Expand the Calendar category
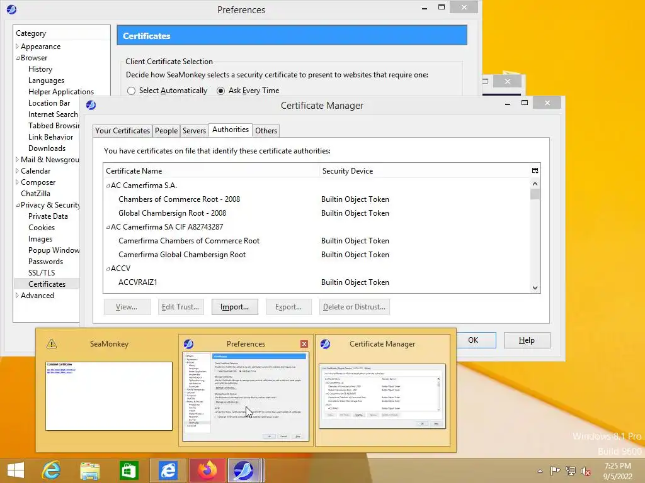Viewport: 645px width, 483px height. pyautogui.click(x=17, y=171)
